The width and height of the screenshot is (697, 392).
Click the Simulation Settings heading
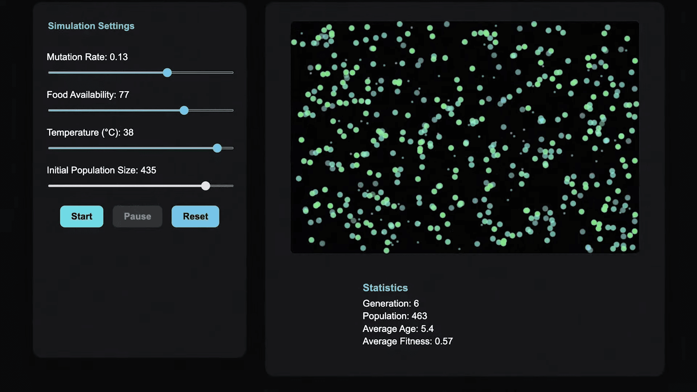(91, 26)
